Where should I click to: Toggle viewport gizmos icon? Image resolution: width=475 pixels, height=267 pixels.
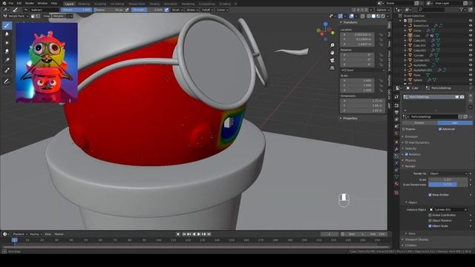pos(341,16)
